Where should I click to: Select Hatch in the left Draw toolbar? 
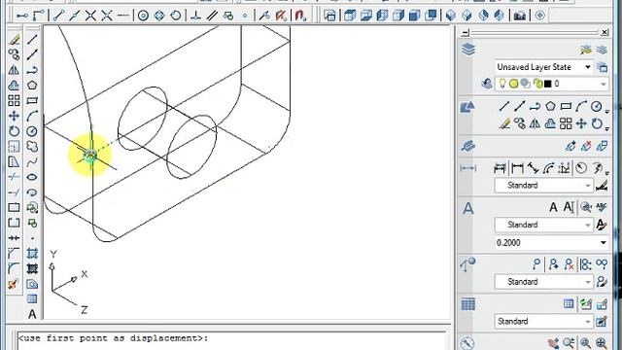coord(32,253)
